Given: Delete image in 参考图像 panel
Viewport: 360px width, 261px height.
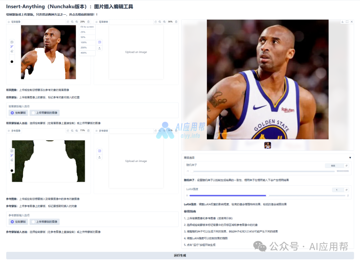Looking at the screenshot, I should click(x=88, y=131).
